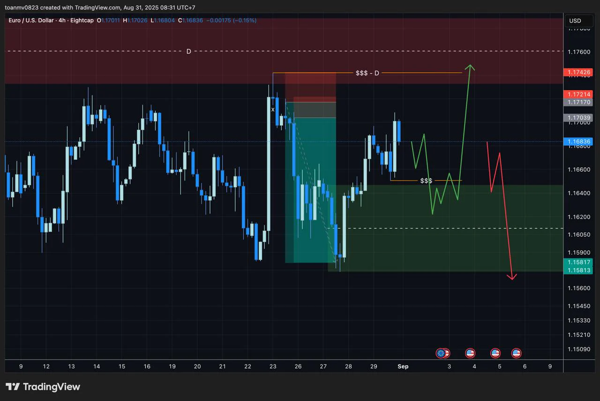600x401 pixels.
Task: Click the 1.15600 price axis value
Action: (579, 288)
